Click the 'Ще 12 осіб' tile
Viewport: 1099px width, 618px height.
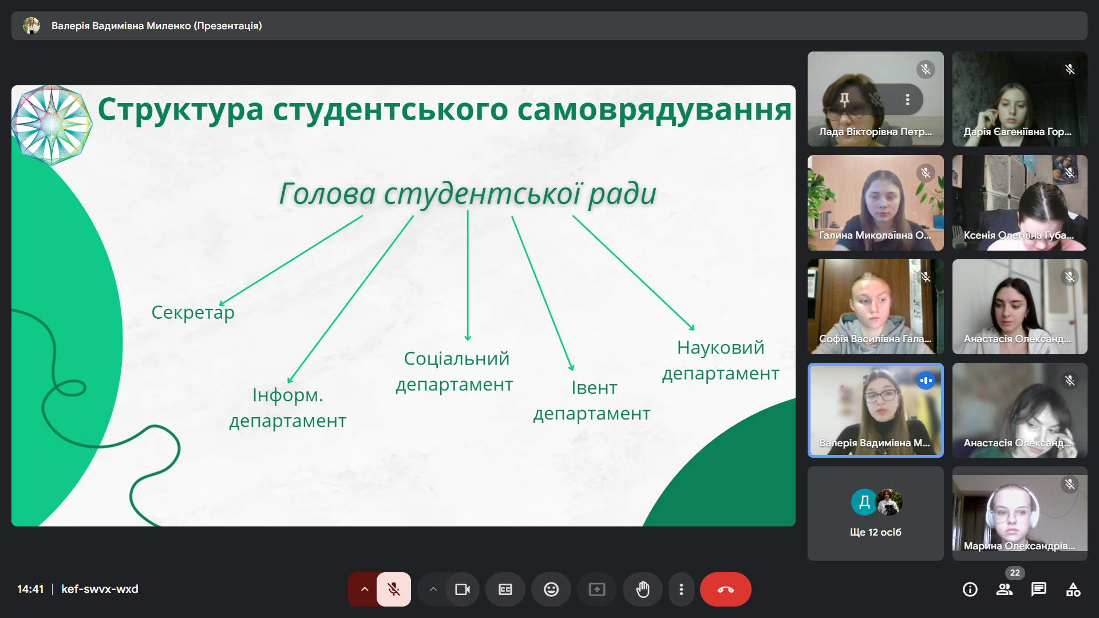[875, 514]
